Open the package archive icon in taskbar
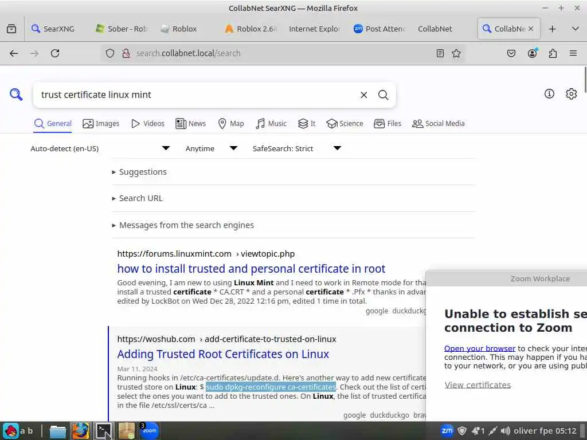 coord(127,431)
